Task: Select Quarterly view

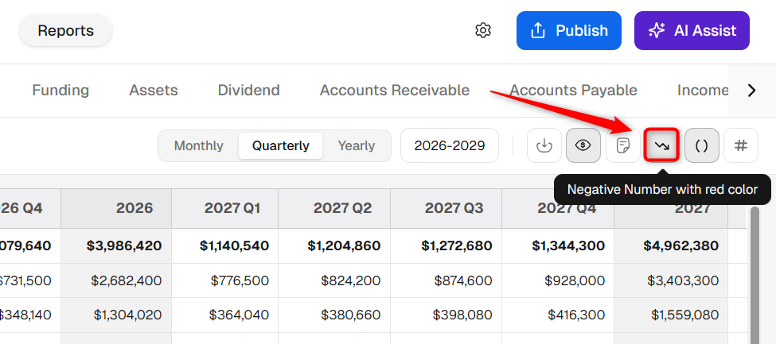Action: click(x=281, y=146)
